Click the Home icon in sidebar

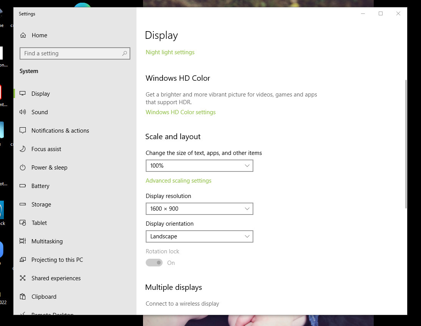point(23,35)
